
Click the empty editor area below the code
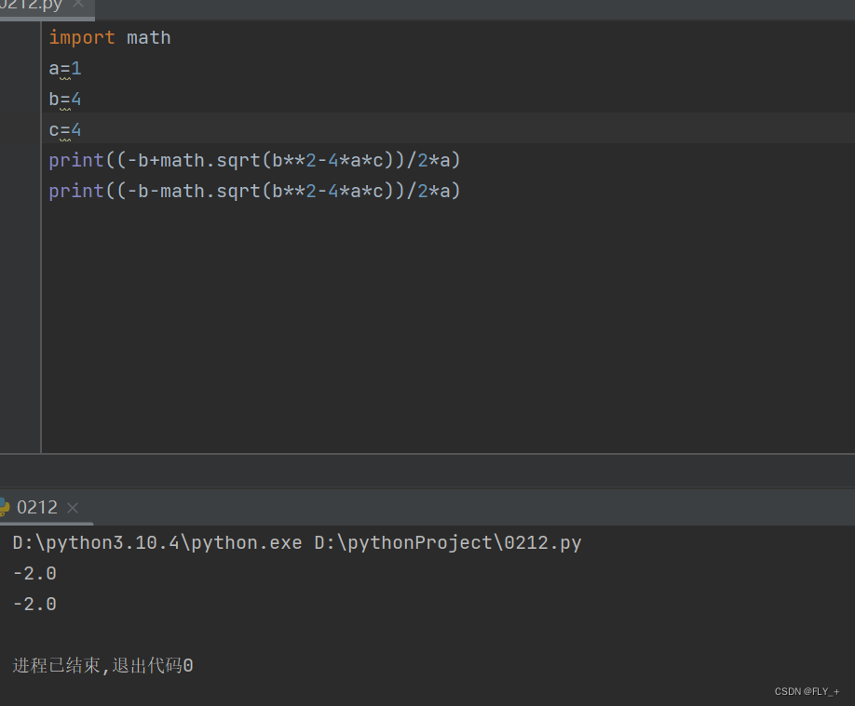coord(373,326)
